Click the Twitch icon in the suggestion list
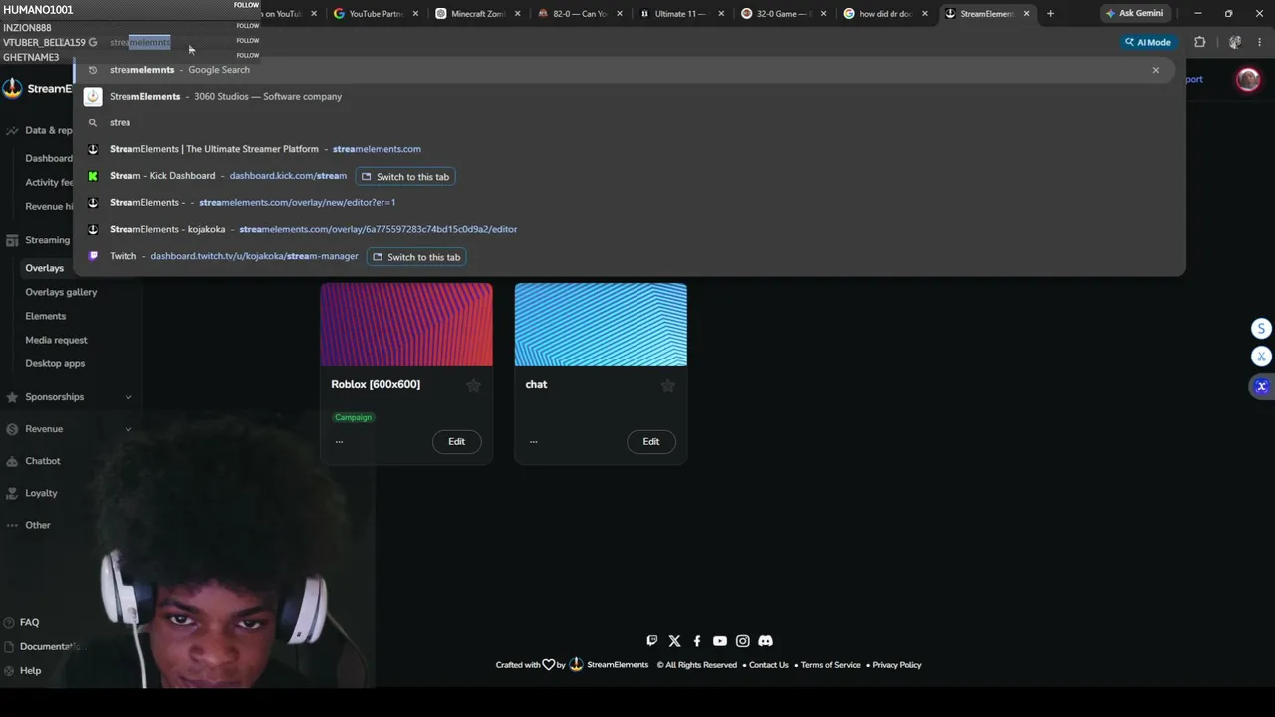 pos(93,256)
